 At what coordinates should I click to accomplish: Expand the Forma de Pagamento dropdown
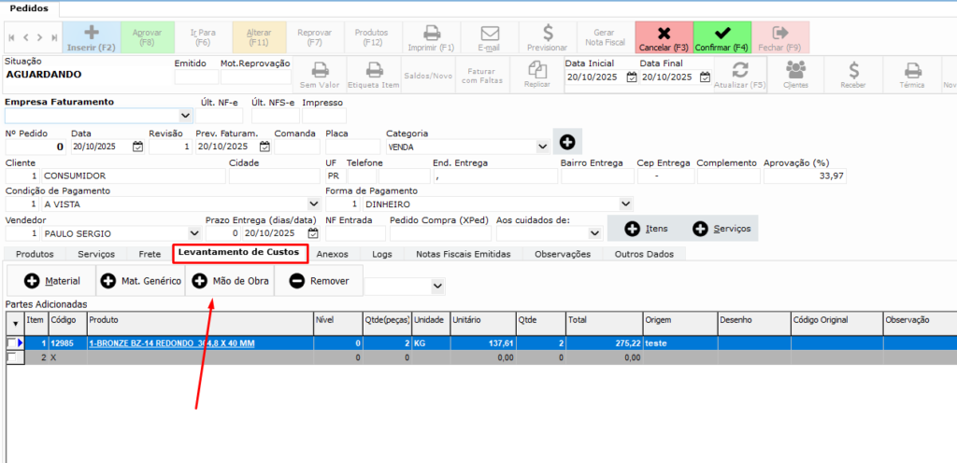tap(624, 203)
